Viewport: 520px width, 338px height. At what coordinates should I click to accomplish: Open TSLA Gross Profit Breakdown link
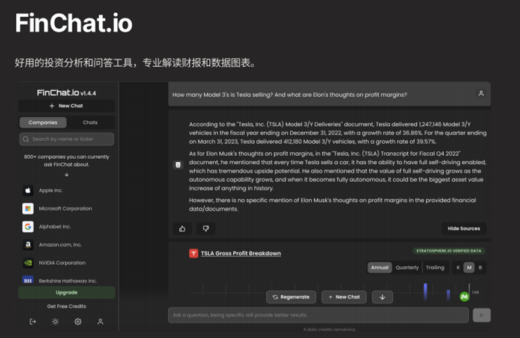point(241,253)
